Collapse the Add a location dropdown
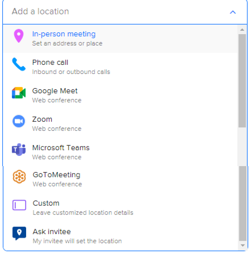 click(233, 12)
